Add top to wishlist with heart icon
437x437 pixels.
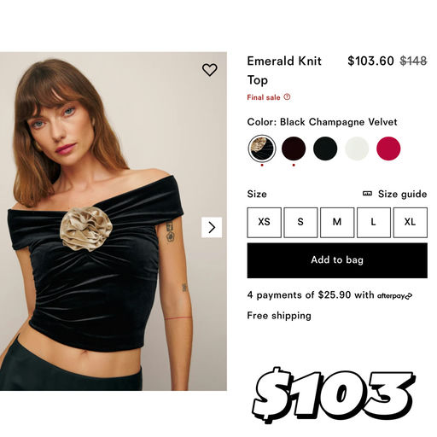(210, 70)
